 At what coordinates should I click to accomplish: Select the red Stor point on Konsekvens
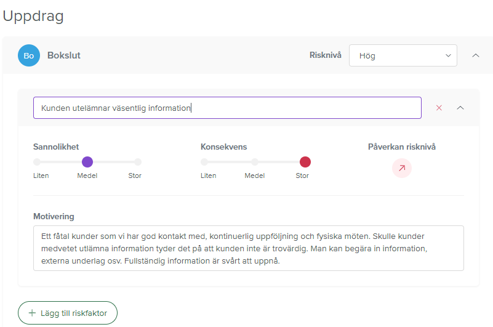tap(305, 162)
